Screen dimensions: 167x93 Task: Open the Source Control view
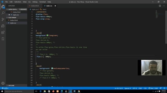pos(3,19)
